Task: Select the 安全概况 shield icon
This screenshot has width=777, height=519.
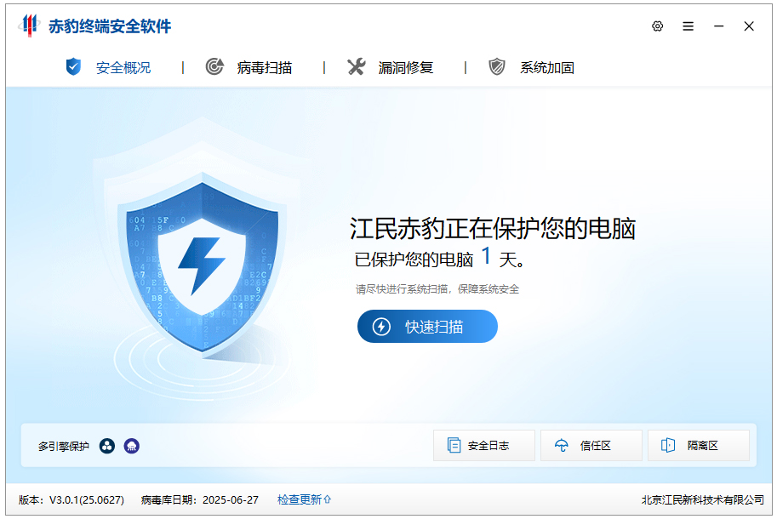Action: 72,66
